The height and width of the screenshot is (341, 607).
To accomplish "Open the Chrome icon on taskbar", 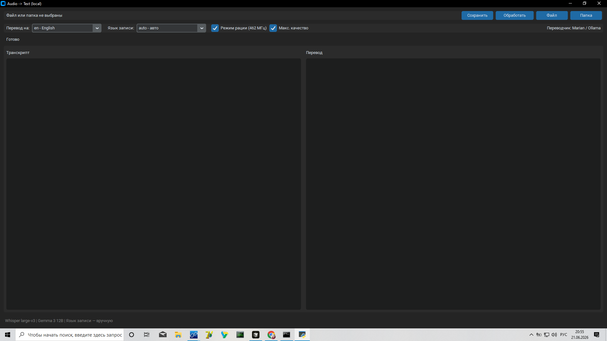I will coord(271,335).
